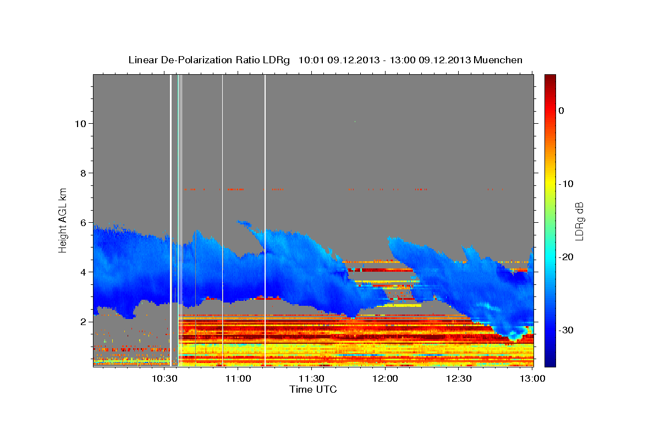Image resolution: width=660 pixels, height=440 pixels.
Task: Click the "10" height tick label
Action: pos(80,123)
